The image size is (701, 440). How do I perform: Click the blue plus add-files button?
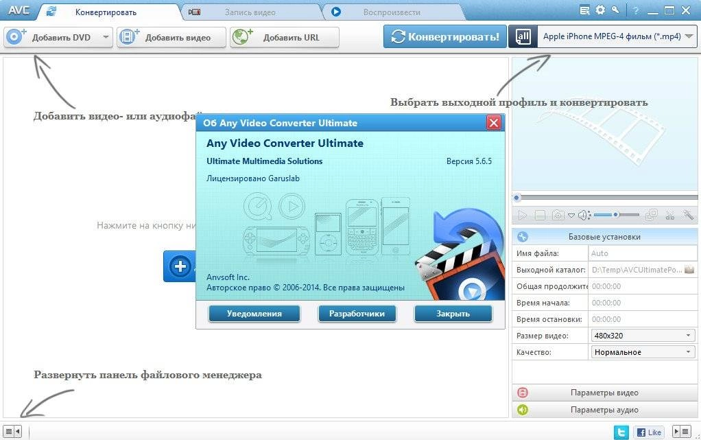click(180, 266)
